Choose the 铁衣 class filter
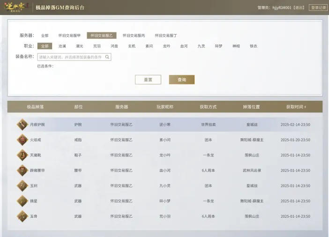Viewport: 329px width, 237px height. pyautogui.click(x=254, y=46)
